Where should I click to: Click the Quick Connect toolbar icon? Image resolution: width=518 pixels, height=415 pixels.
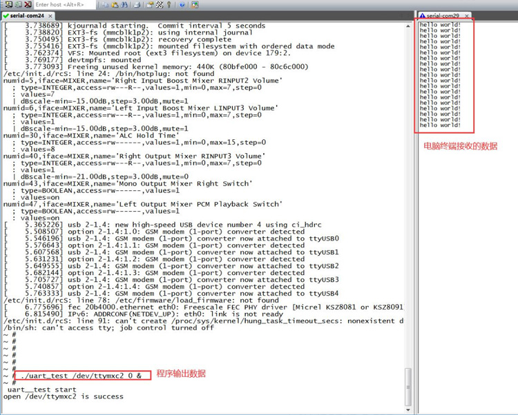8,5
